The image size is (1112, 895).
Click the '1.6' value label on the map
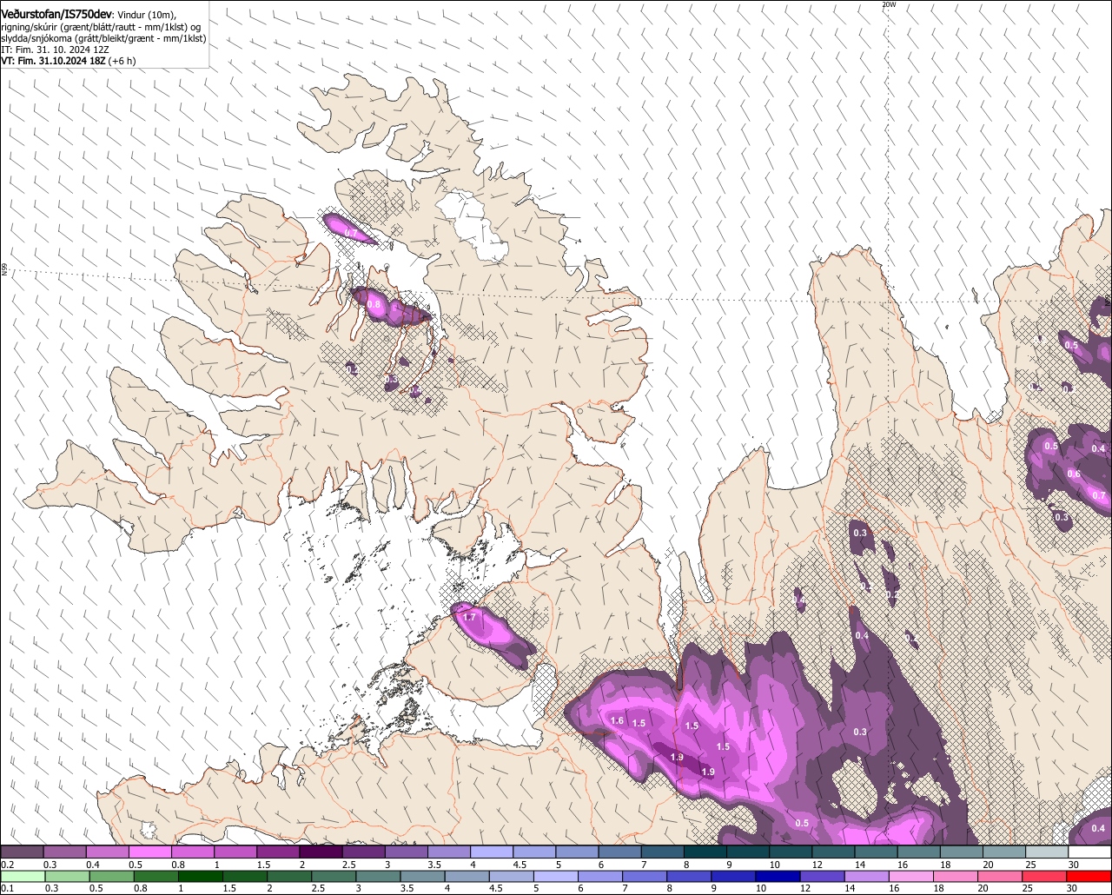(618, 721)
